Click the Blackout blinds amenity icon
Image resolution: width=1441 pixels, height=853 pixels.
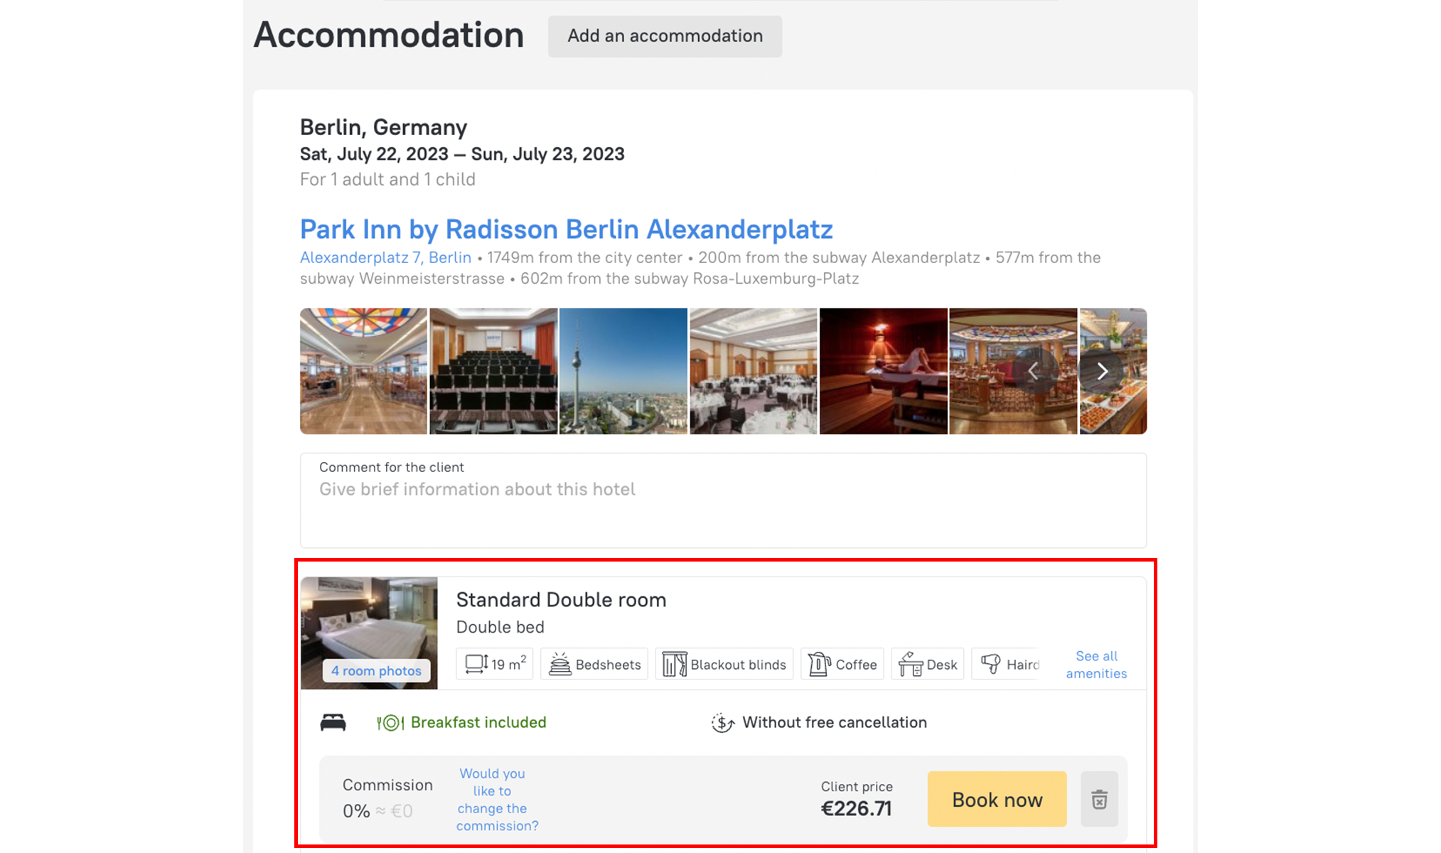coord(674,665)
